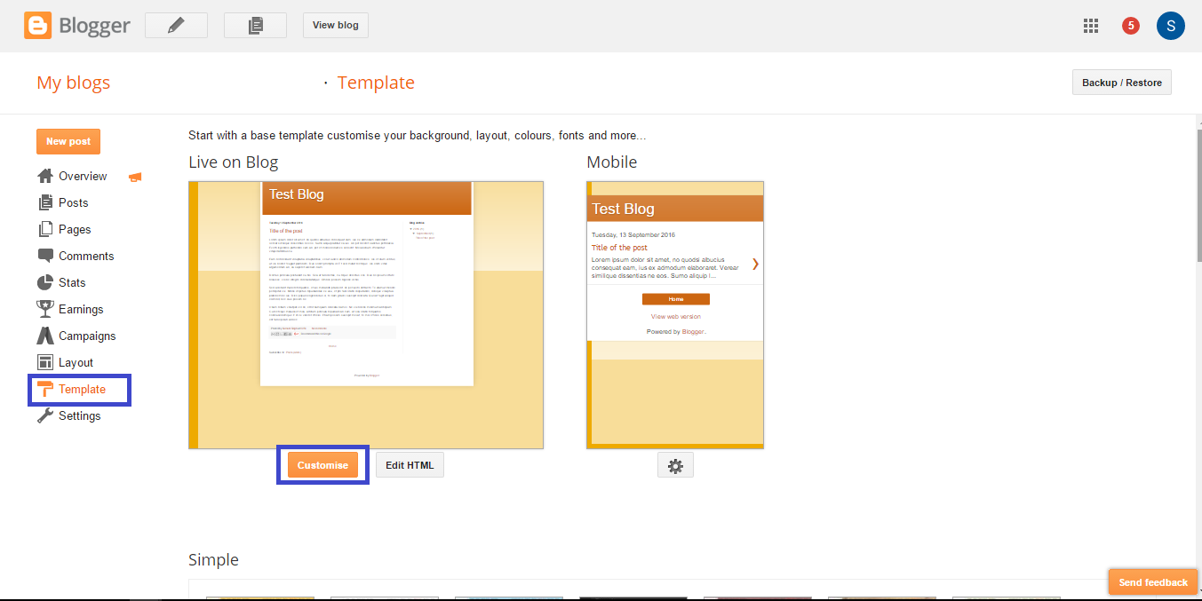Click the Pages icon in the sidebar
1202x601 pixels.
pos(44,229)
